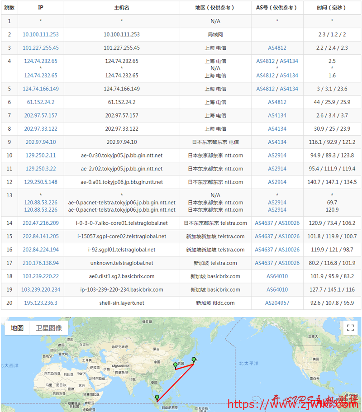Click the green marker near Singapore
The width and height of the screenshot is (362, 412).
pos(156,397)
